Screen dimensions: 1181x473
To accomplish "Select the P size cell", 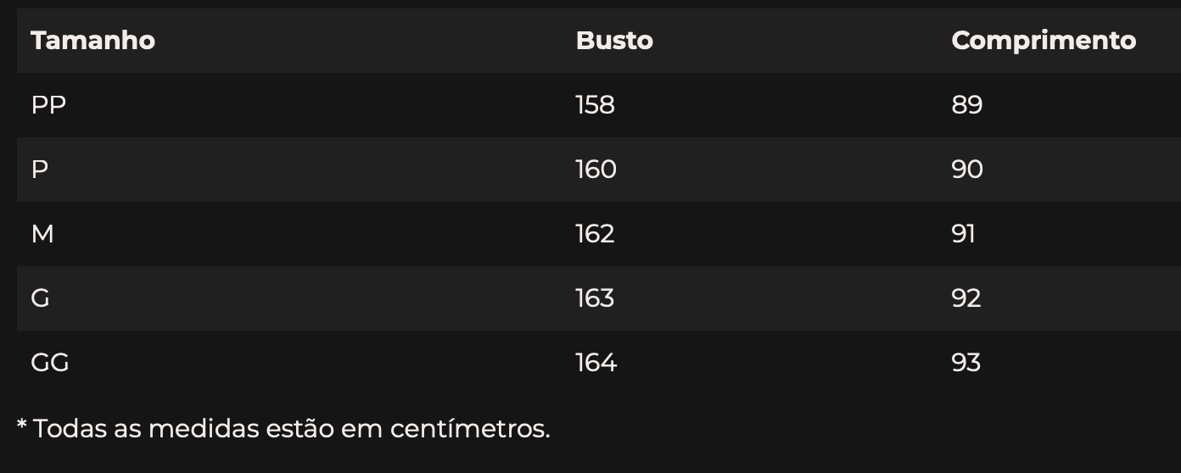I will 39,170.
